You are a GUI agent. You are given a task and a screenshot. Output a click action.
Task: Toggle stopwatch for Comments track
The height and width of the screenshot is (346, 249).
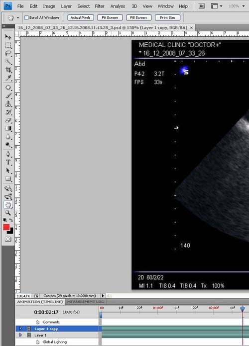(37, 322)
